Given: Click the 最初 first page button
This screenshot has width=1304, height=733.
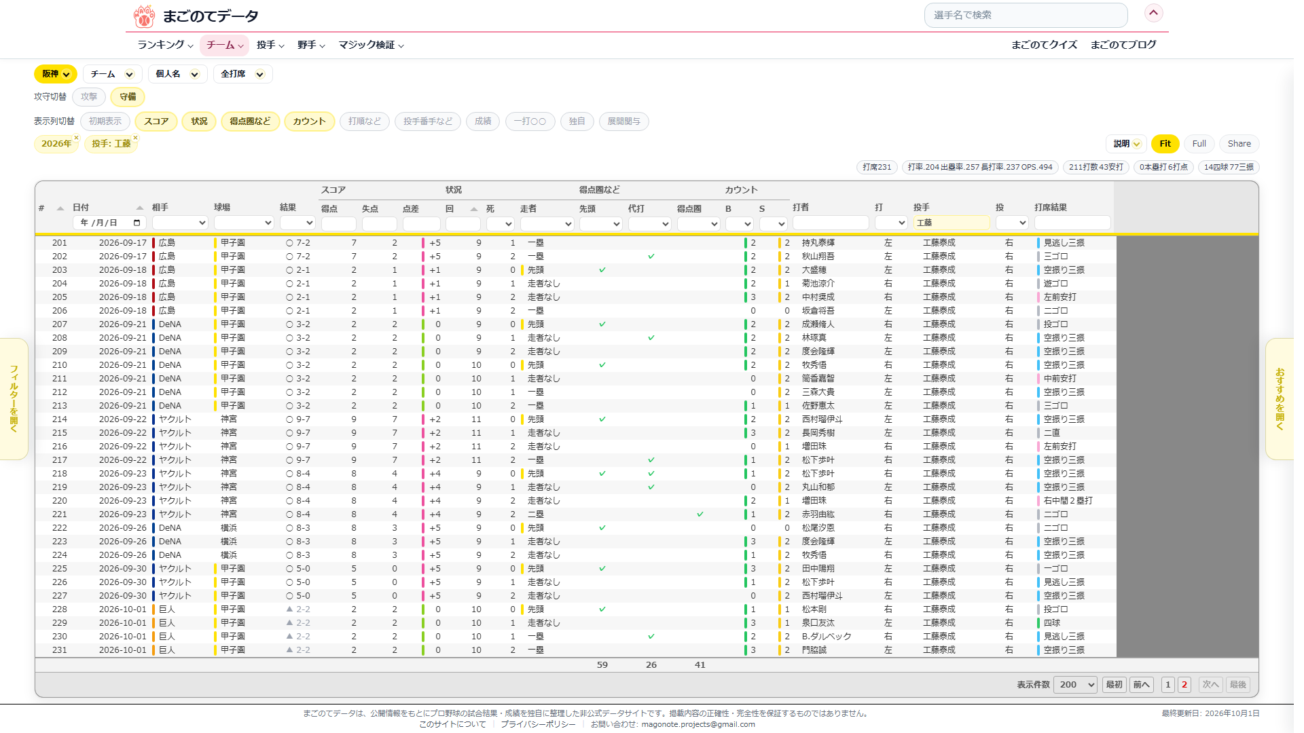Looking at the screenshot, I should coord(1115,685).
